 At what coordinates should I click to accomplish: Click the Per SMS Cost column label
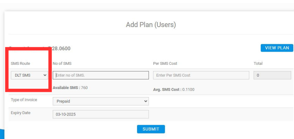tap(165, 63)
